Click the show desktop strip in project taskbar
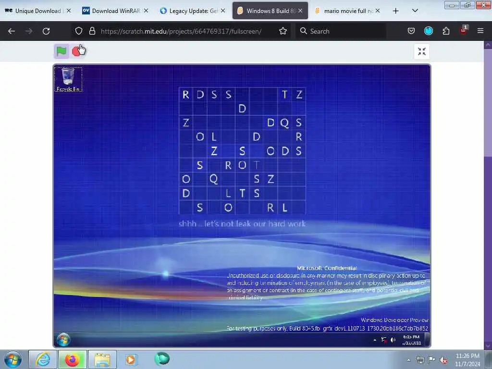The image size is (492, 369). pyautogui.click(x=427, y=340)
